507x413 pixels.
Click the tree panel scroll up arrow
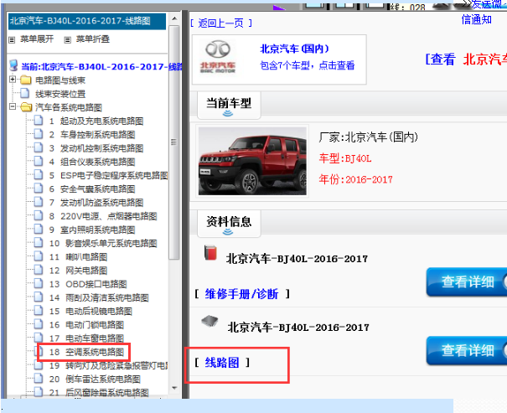[x=174, y=18]
